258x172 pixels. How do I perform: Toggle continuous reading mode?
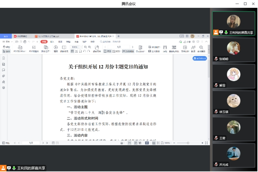(x=129, y=51)
